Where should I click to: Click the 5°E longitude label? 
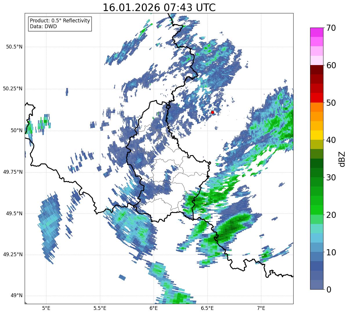click(46, 308)
